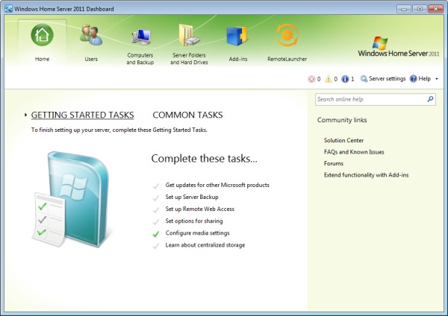Switch to COMMON TASKS tab

click(187, 115)
